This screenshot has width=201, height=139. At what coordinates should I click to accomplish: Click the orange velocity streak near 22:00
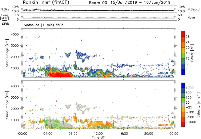click(163, 125)
